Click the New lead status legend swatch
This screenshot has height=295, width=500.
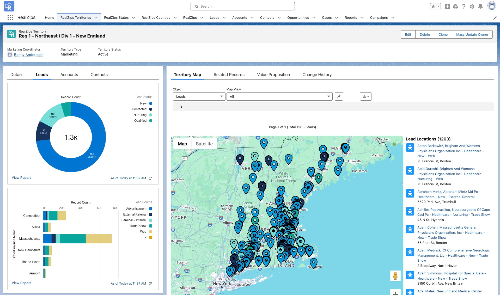[x=151, y=103]
